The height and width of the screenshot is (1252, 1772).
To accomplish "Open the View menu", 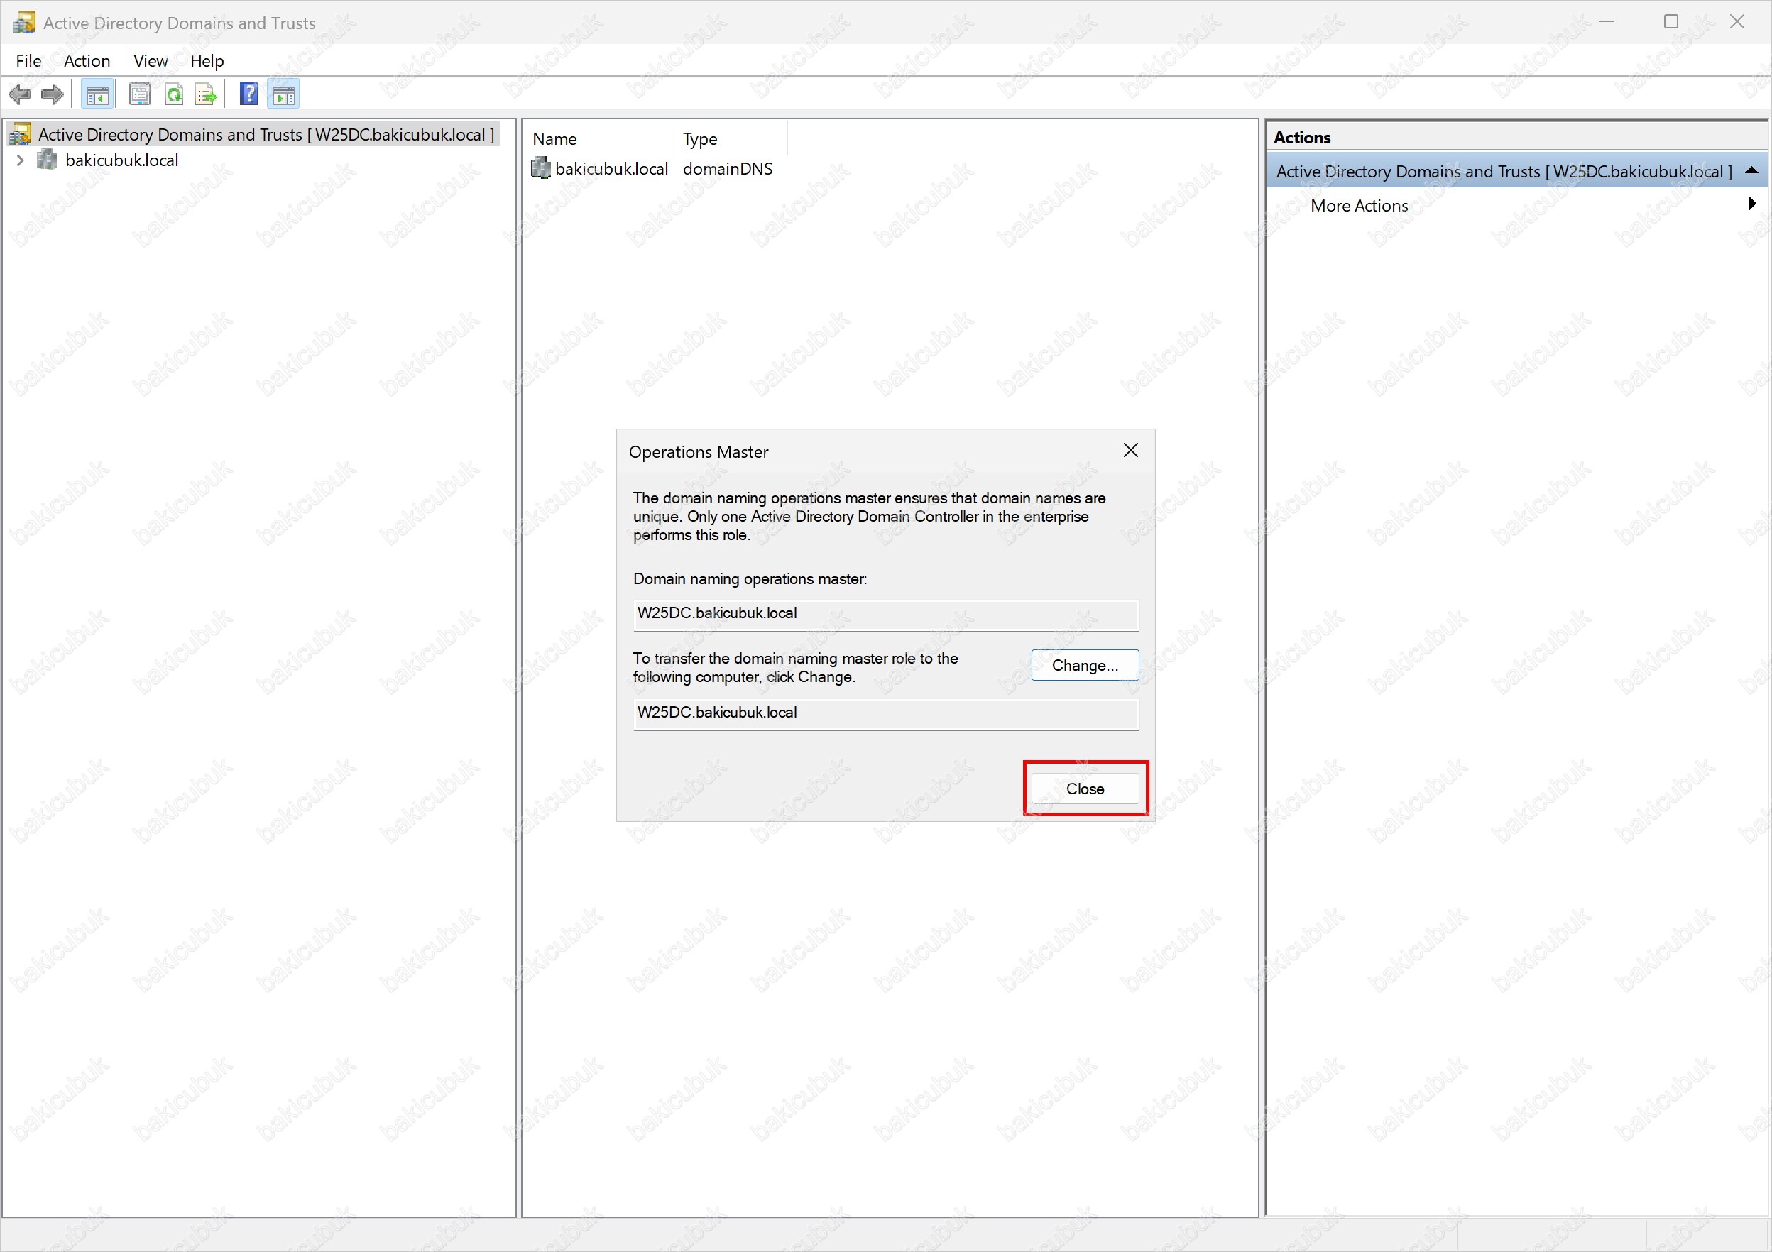I will coord(151,61).
